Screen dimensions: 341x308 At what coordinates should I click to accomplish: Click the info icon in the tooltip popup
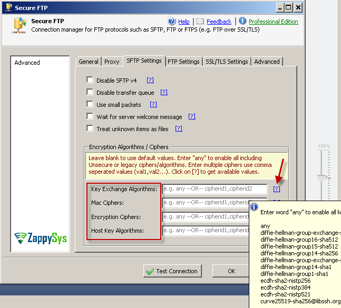pos(254,207)
